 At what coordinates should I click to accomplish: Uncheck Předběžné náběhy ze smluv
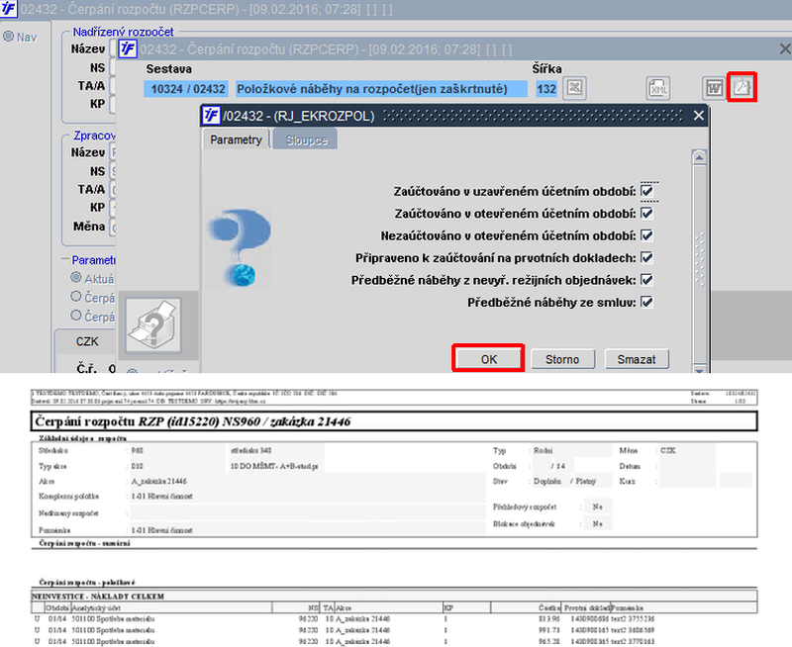tap(647, 303)
